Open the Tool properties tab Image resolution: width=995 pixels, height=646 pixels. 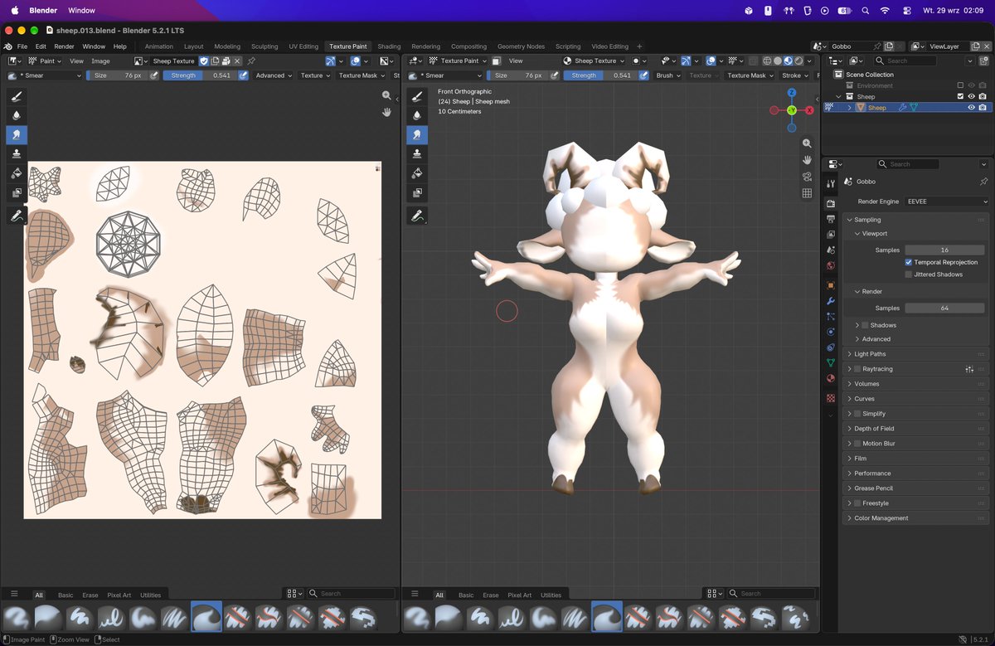(x=831, y=183)
